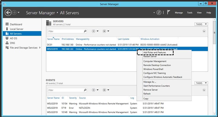Click the forward navigation arrow
The width and height of the screenshot is (218, 117).
coord(14,13)
